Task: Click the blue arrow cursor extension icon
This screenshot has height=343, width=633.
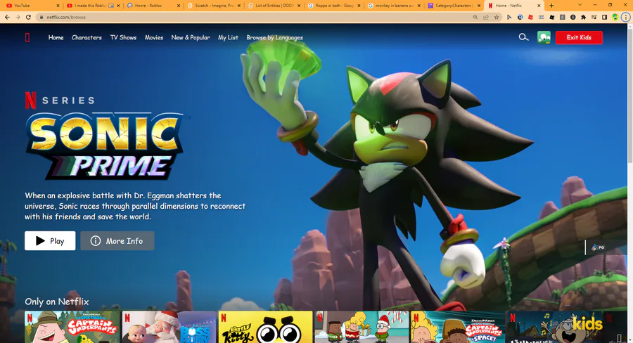Action: (509, 18)
